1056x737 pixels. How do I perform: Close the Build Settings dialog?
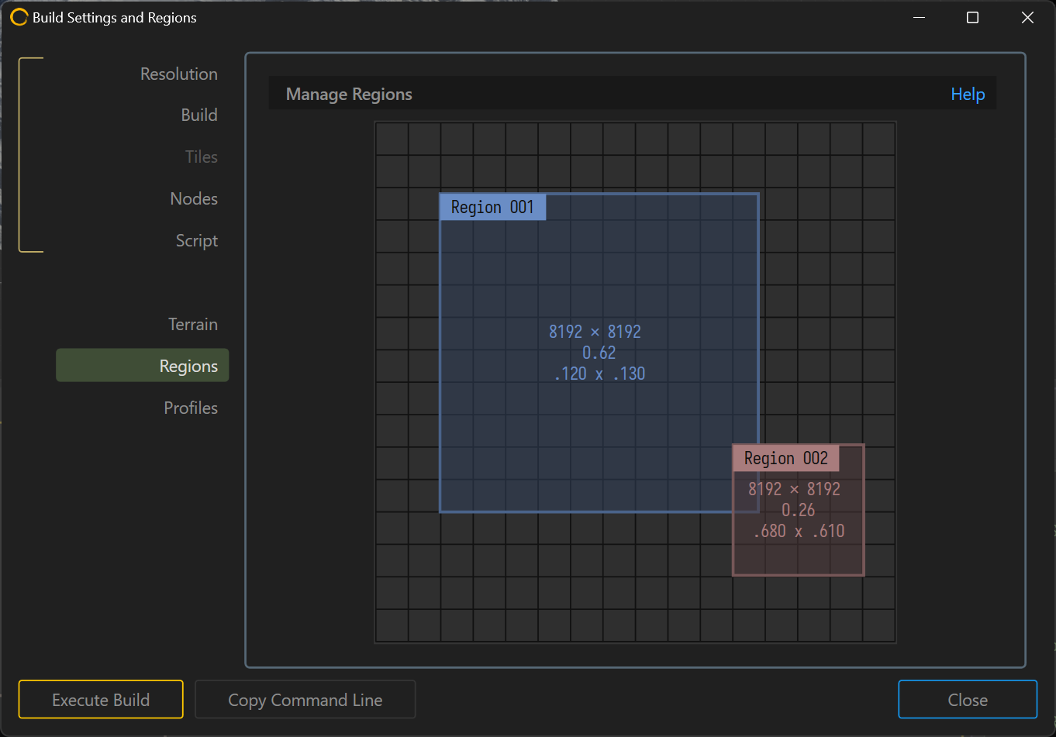[968, 699]
